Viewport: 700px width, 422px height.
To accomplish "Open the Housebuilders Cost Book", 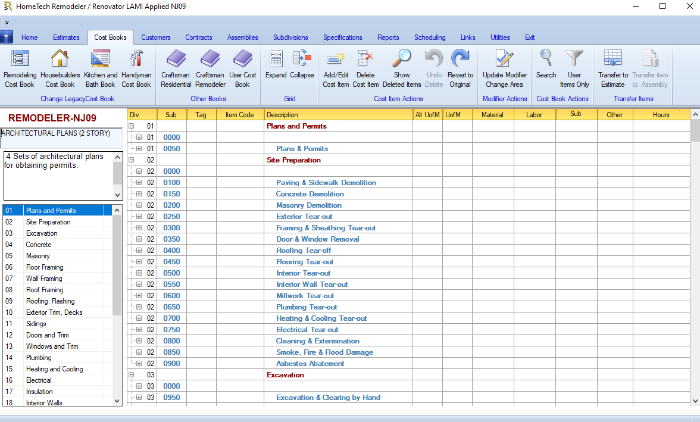I will (x=60, y=68).
